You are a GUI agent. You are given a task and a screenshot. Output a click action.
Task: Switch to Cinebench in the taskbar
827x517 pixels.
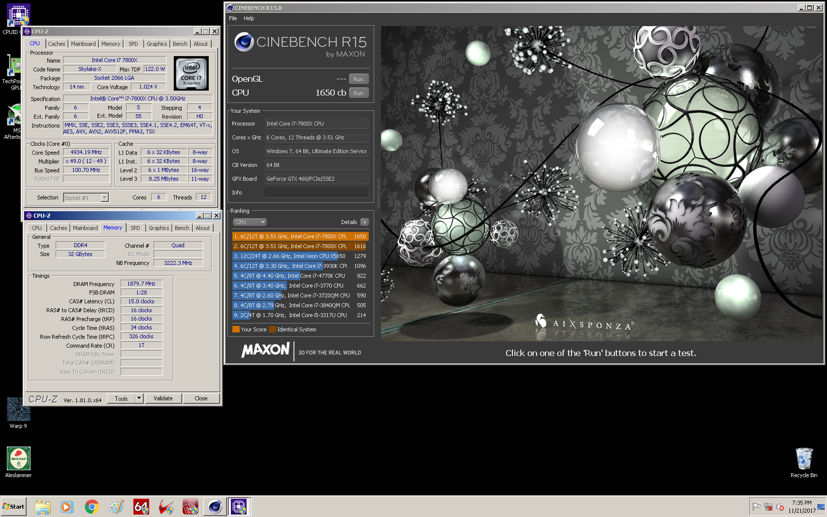pos(215,507)
